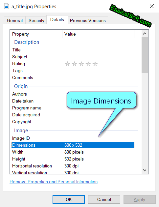
Task: Click the scrollbar down arrow
Action: [x=145, y=170]
